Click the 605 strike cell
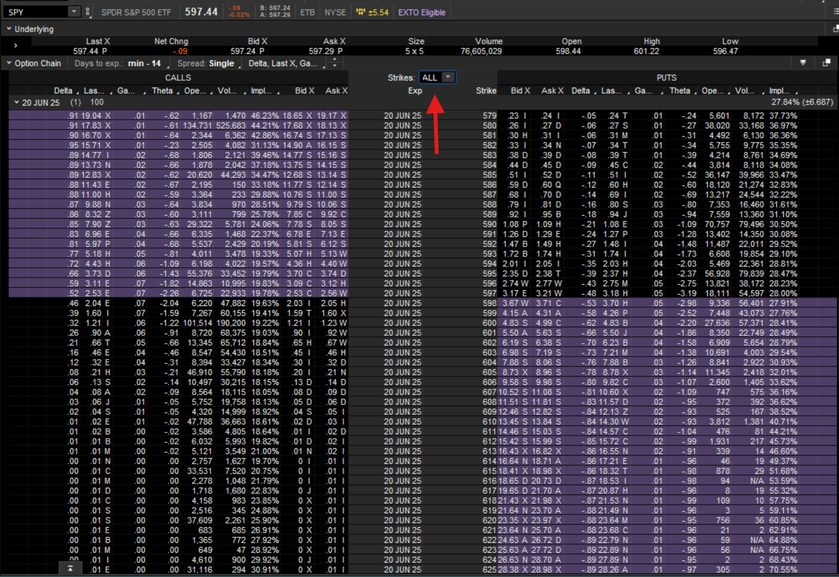This screenshot has width=839, height=577. tap(489, 372)
